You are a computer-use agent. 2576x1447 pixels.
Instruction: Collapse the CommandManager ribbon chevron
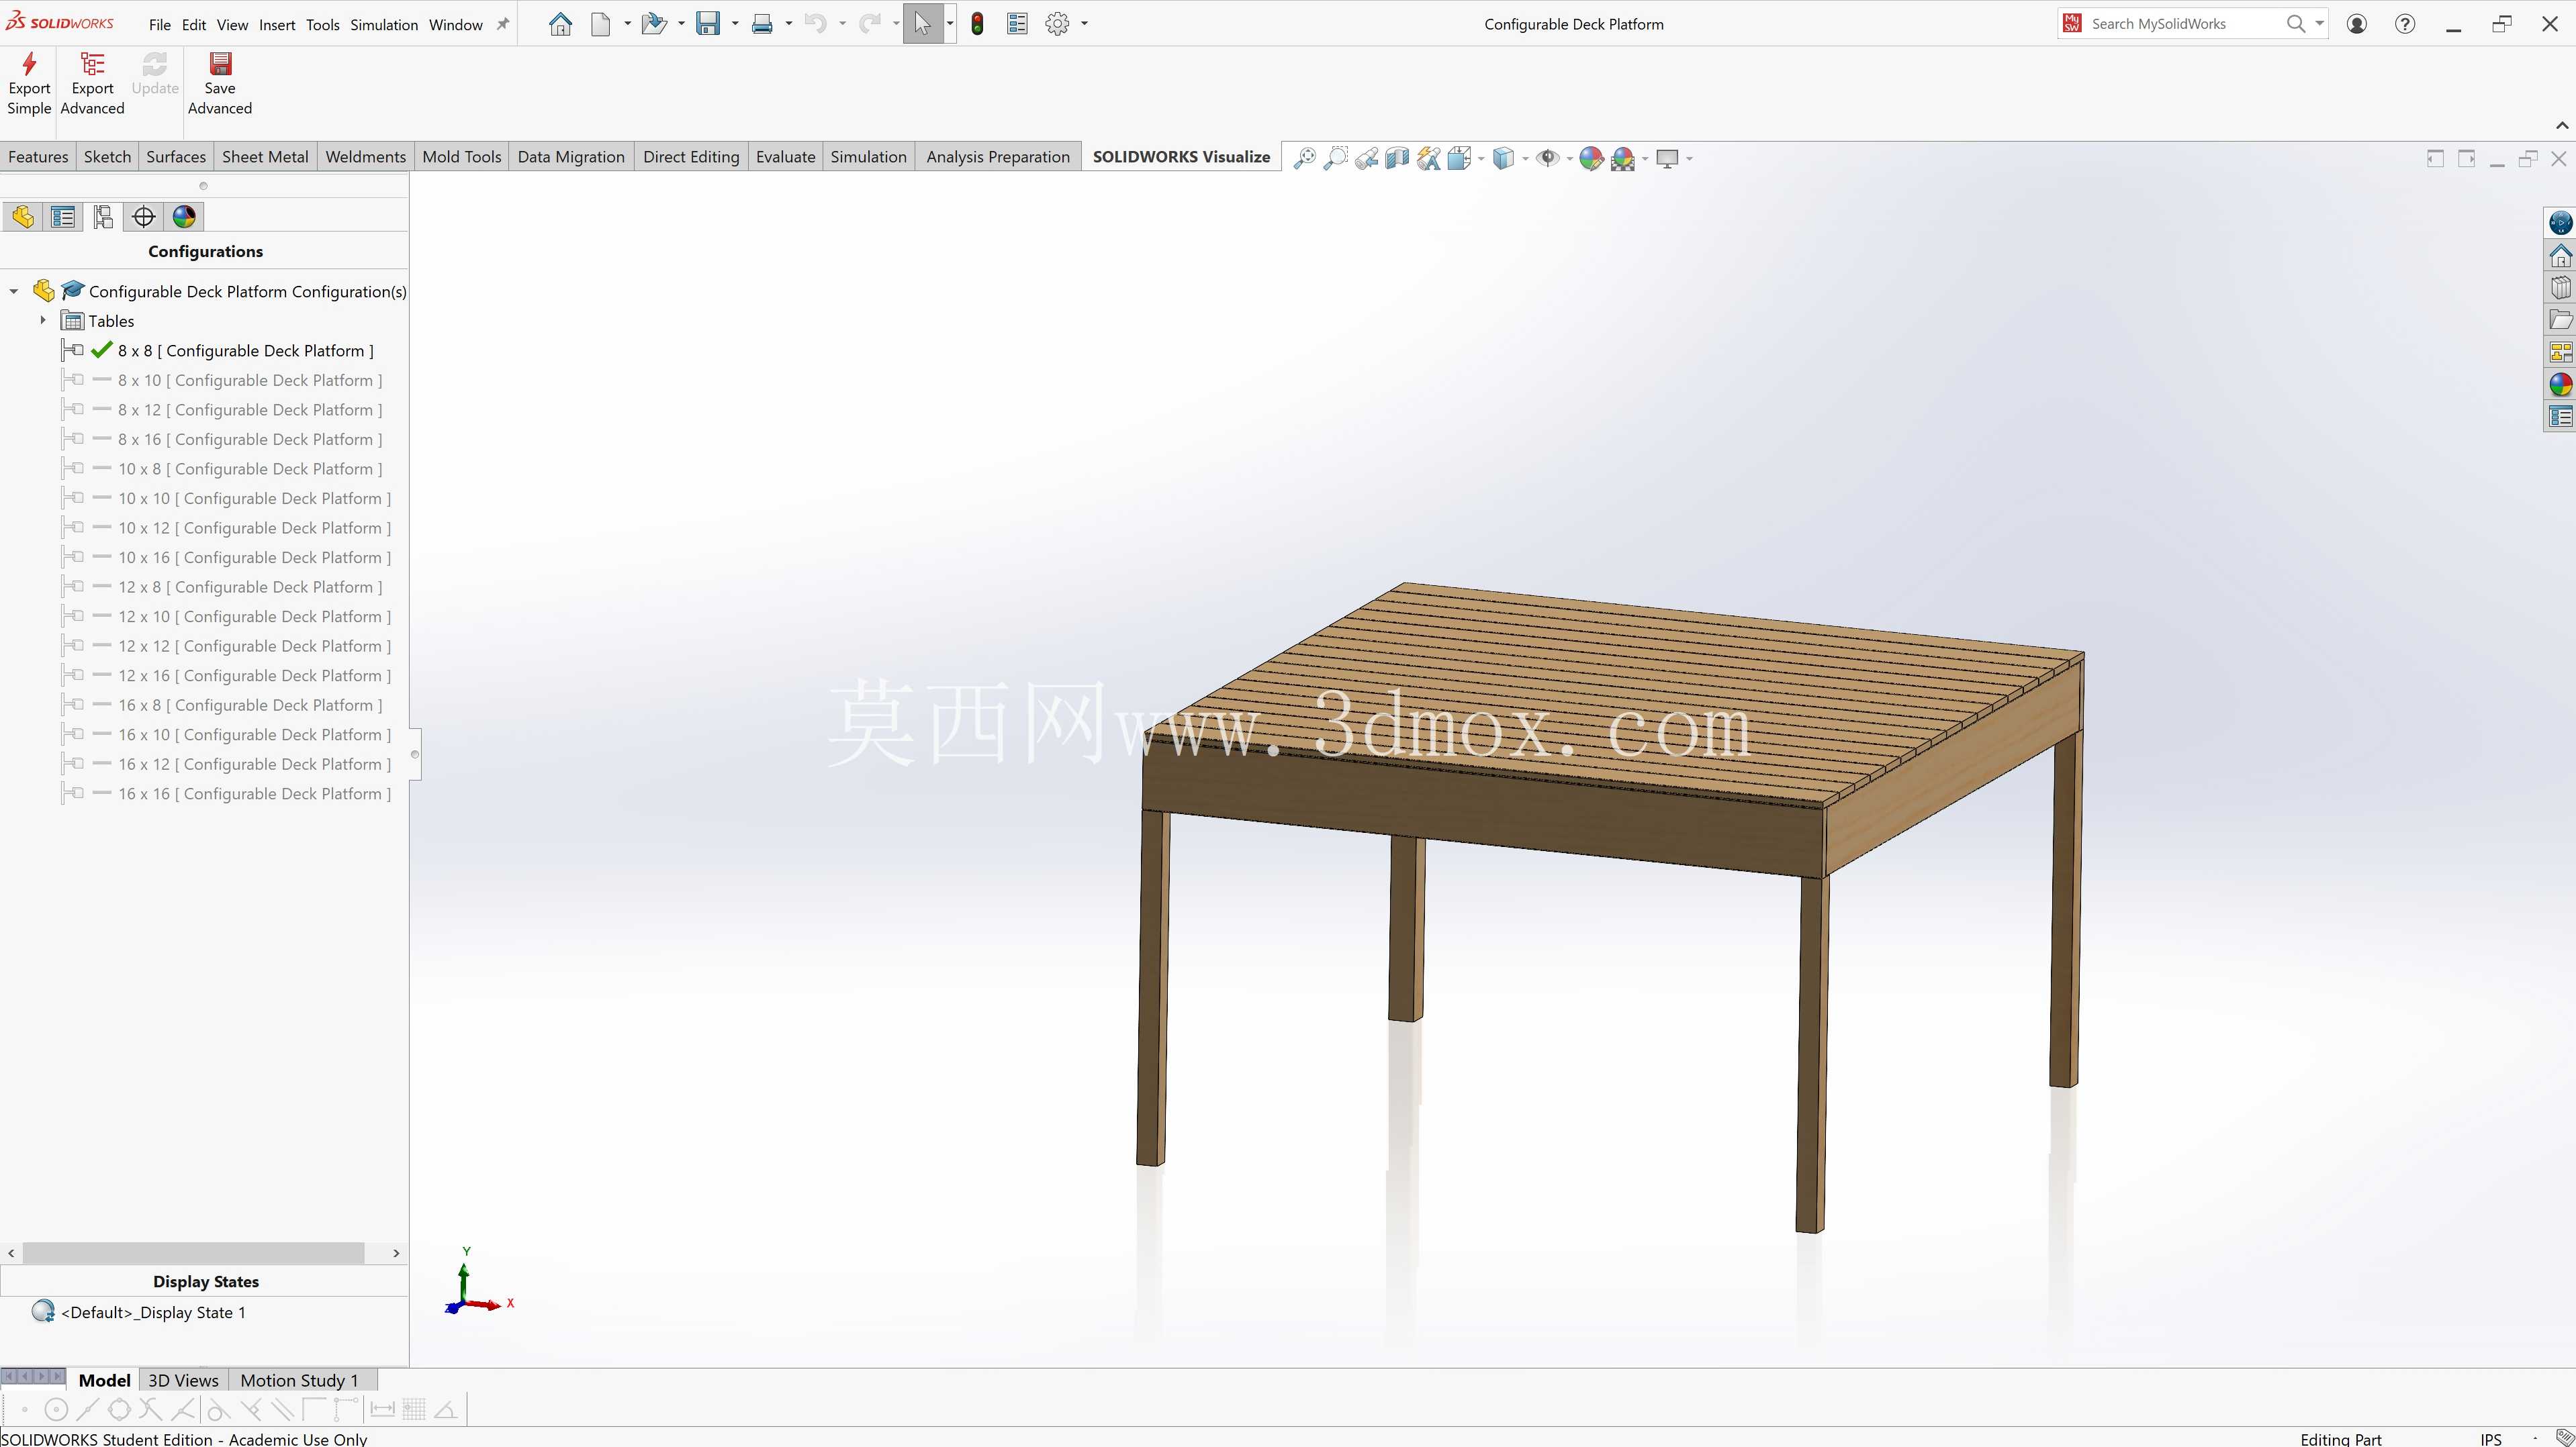[2562, 125]
